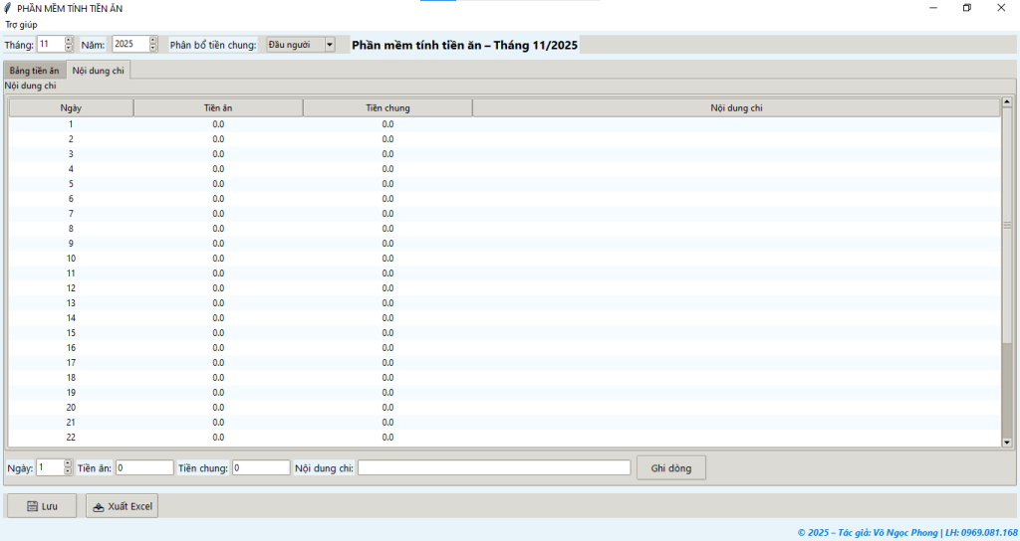Click the export icon on Xuất Excel
This screenshot has width=1020, height=541.
[x=98, y=506]
